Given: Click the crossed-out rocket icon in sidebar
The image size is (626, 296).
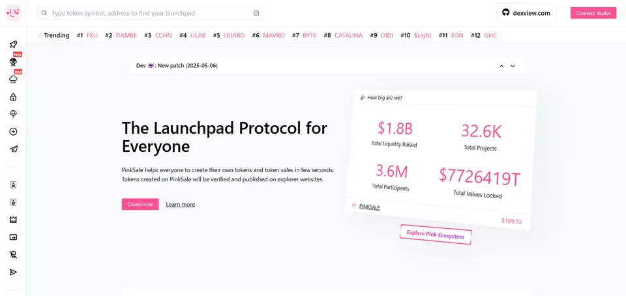Looking at the screenshot, I should point(13,254).
